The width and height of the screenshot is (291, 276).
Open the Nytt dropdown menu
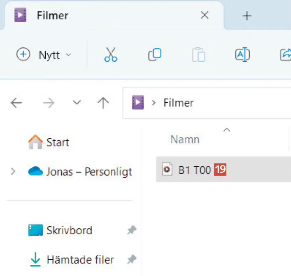coord(44,54)
